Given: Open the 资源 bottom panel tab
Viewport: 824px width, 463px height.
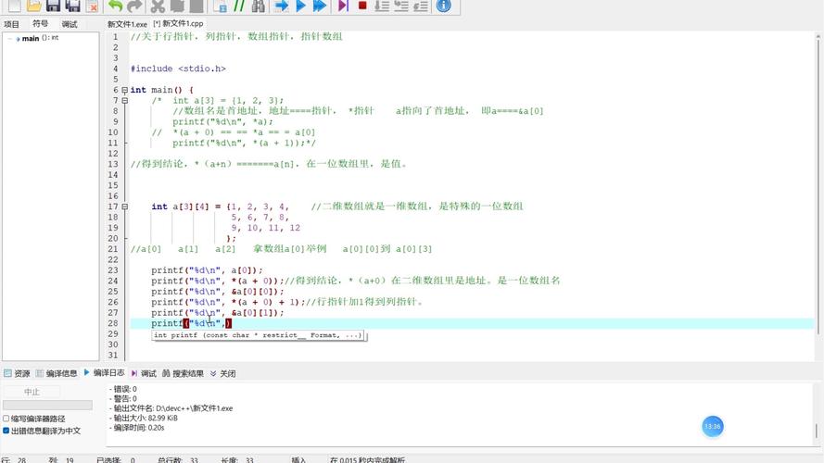Looking at the screenshot, I should [17, 373].
